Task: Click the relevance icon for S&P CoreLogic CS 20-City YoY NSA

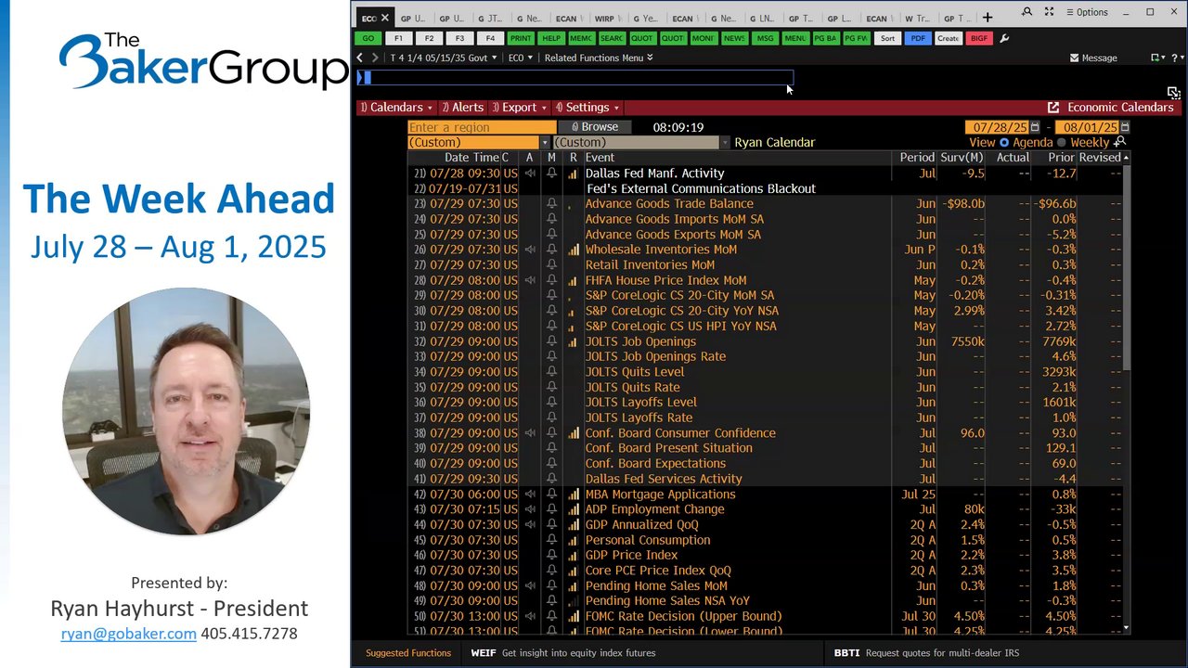Action: tap(573, 311)
